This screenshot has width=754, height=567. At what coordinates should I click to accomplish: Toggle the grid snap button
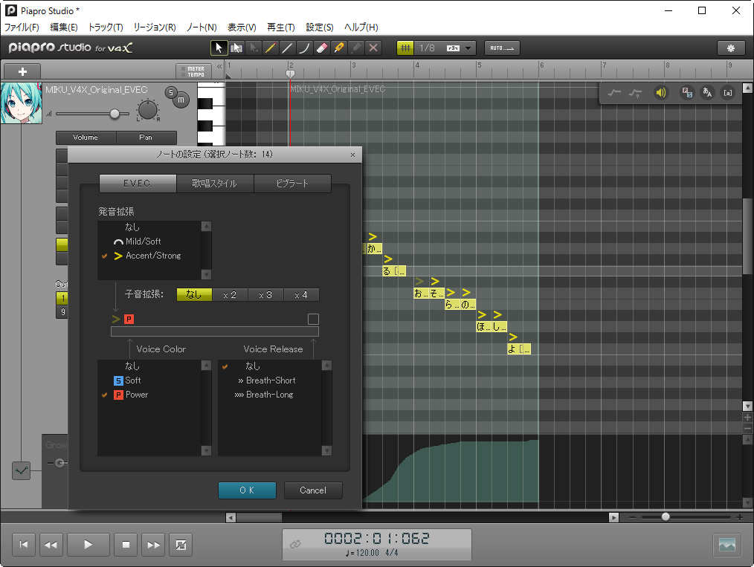(x=405, y=48)
